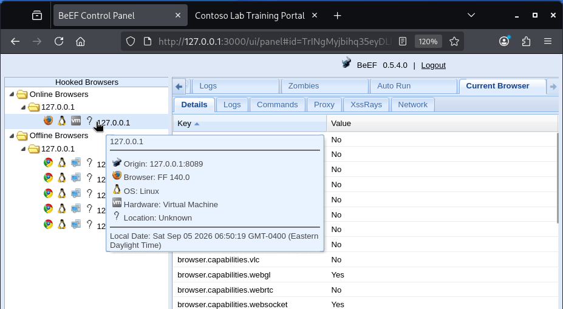
Task: Go back to previous page in Firefox
Action: coord(15,42)
